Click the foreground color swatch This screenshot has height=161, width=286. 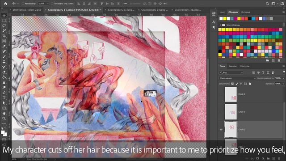click(x=3, y=132)
